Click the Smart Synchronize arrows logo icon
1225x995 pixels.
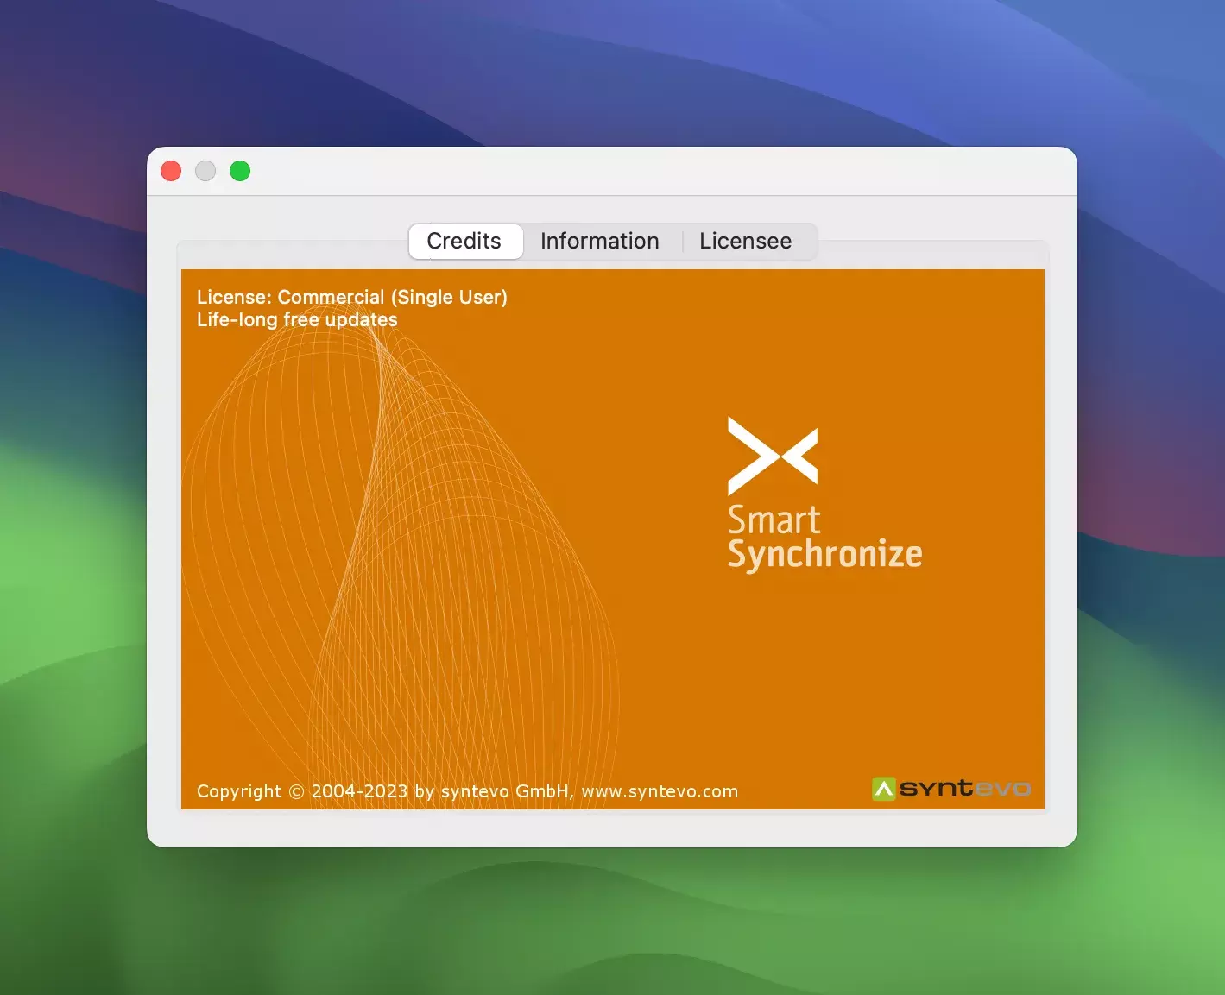(x=773, y=456)
